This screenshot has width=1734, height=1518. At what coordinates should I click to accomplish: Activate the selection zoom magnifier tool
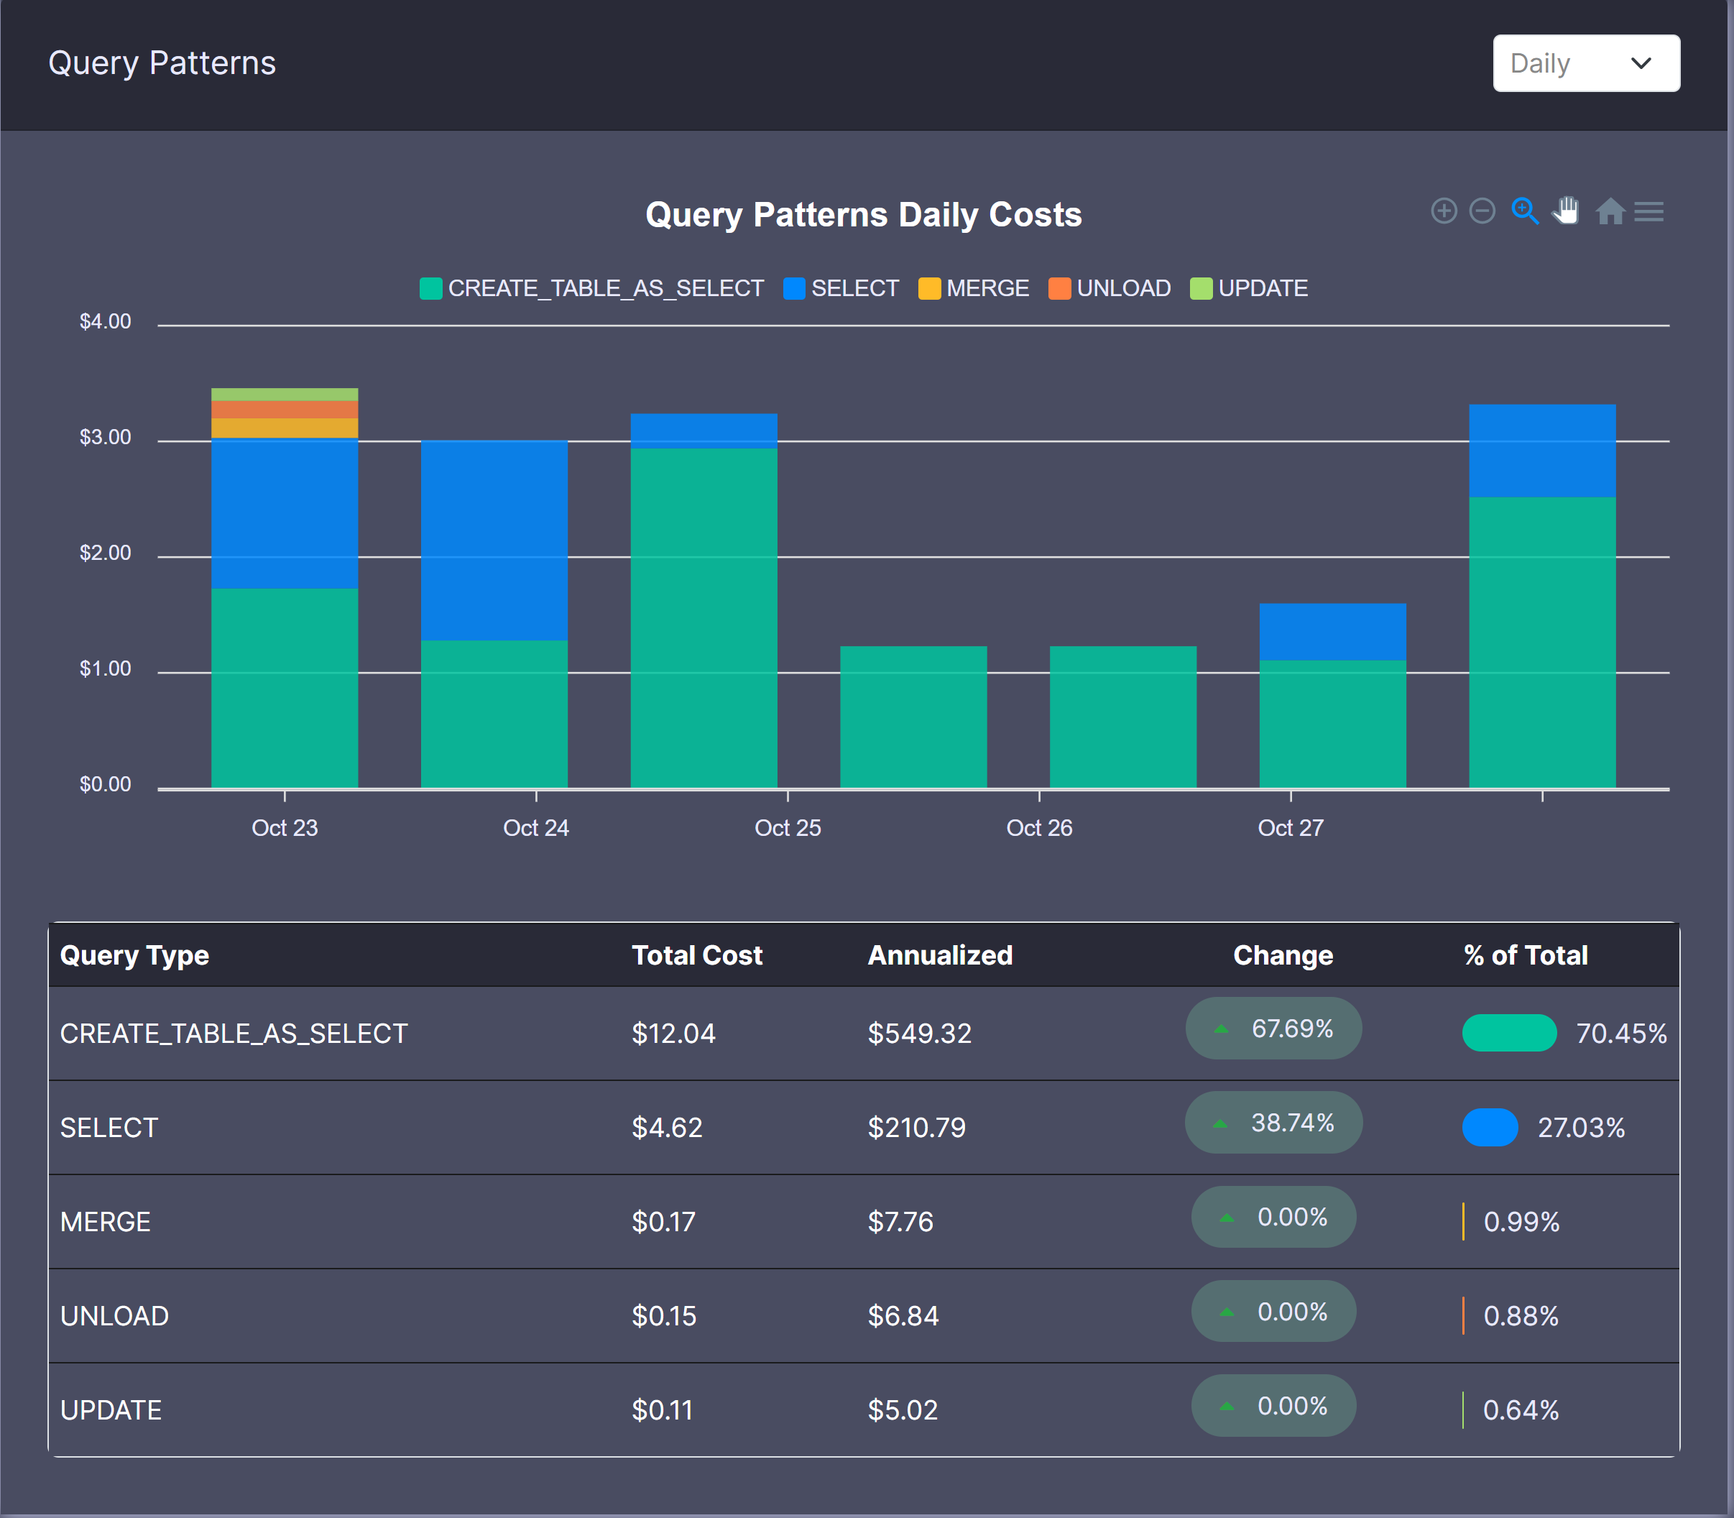pyautogui.click(x=1524, y=211)
